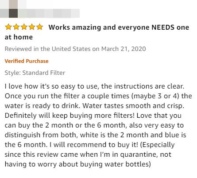Click 'Definitely will keep buying more filters!'
197x178 pixels.
pyautogui.click(x=70, y=116)
